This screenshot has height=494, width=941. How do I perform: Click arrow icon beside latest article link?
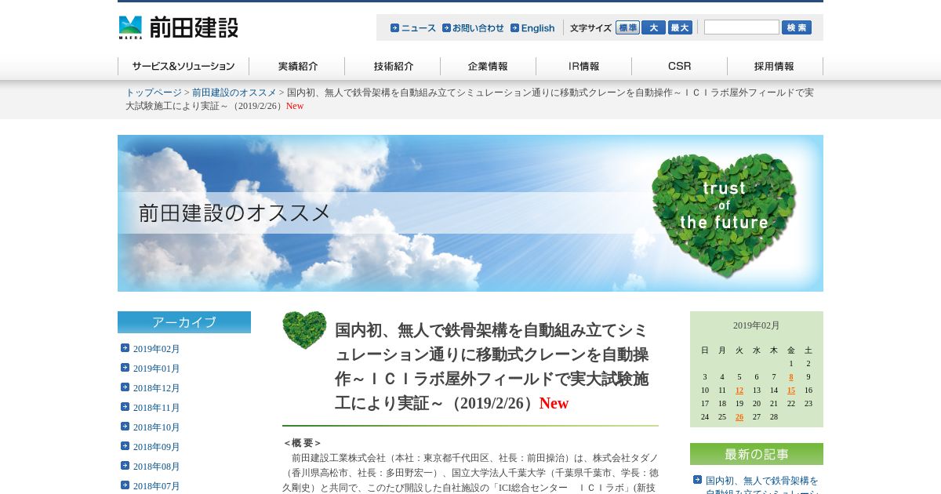pyautogui.click(x=697, y=480)
